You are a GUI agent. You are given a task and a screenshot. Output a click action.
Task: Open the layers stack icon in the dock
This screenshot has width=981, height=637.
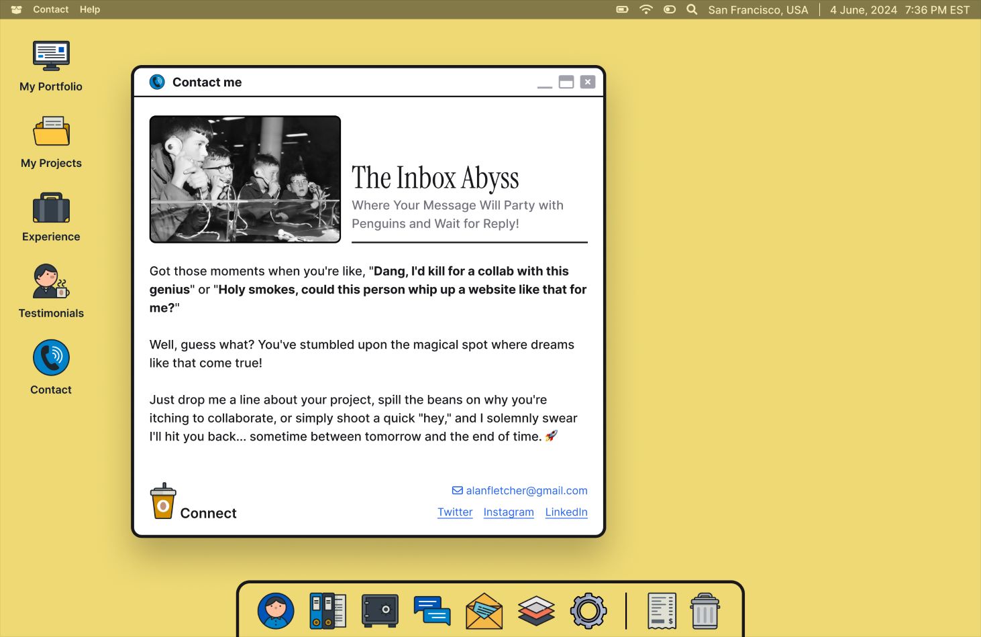(x=536, y=611)
